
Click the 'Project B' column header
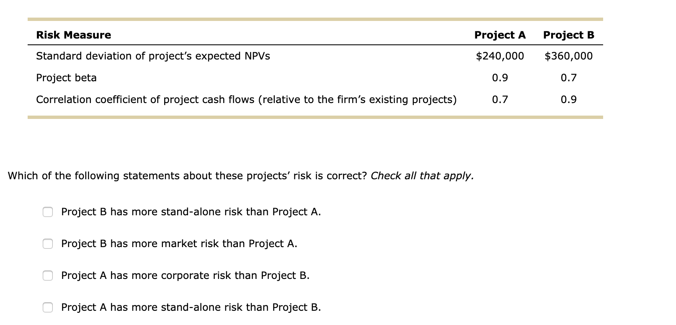point(568,35)
